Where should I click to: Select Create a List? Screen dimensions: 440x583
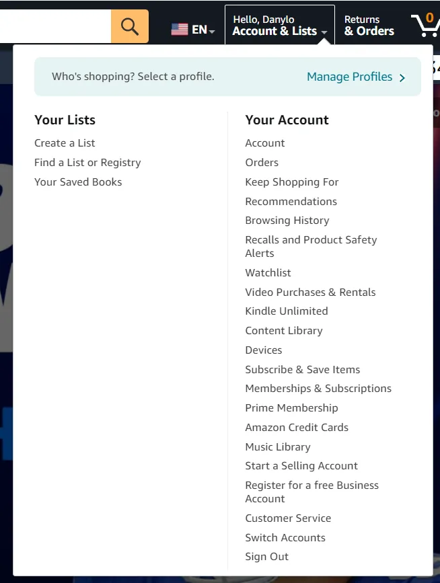65,143
